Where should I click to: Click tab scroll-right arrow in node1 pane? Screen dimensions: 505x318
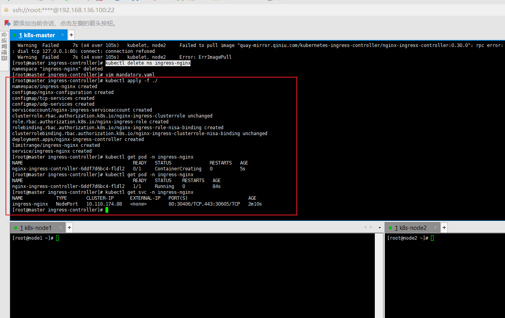(371, 228)
